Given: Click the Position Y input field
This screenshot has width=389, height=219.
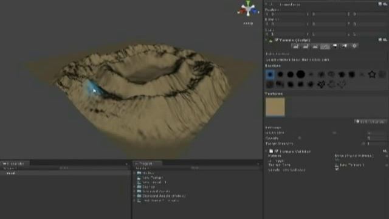Looking at the screenshot, I should 328,15.
